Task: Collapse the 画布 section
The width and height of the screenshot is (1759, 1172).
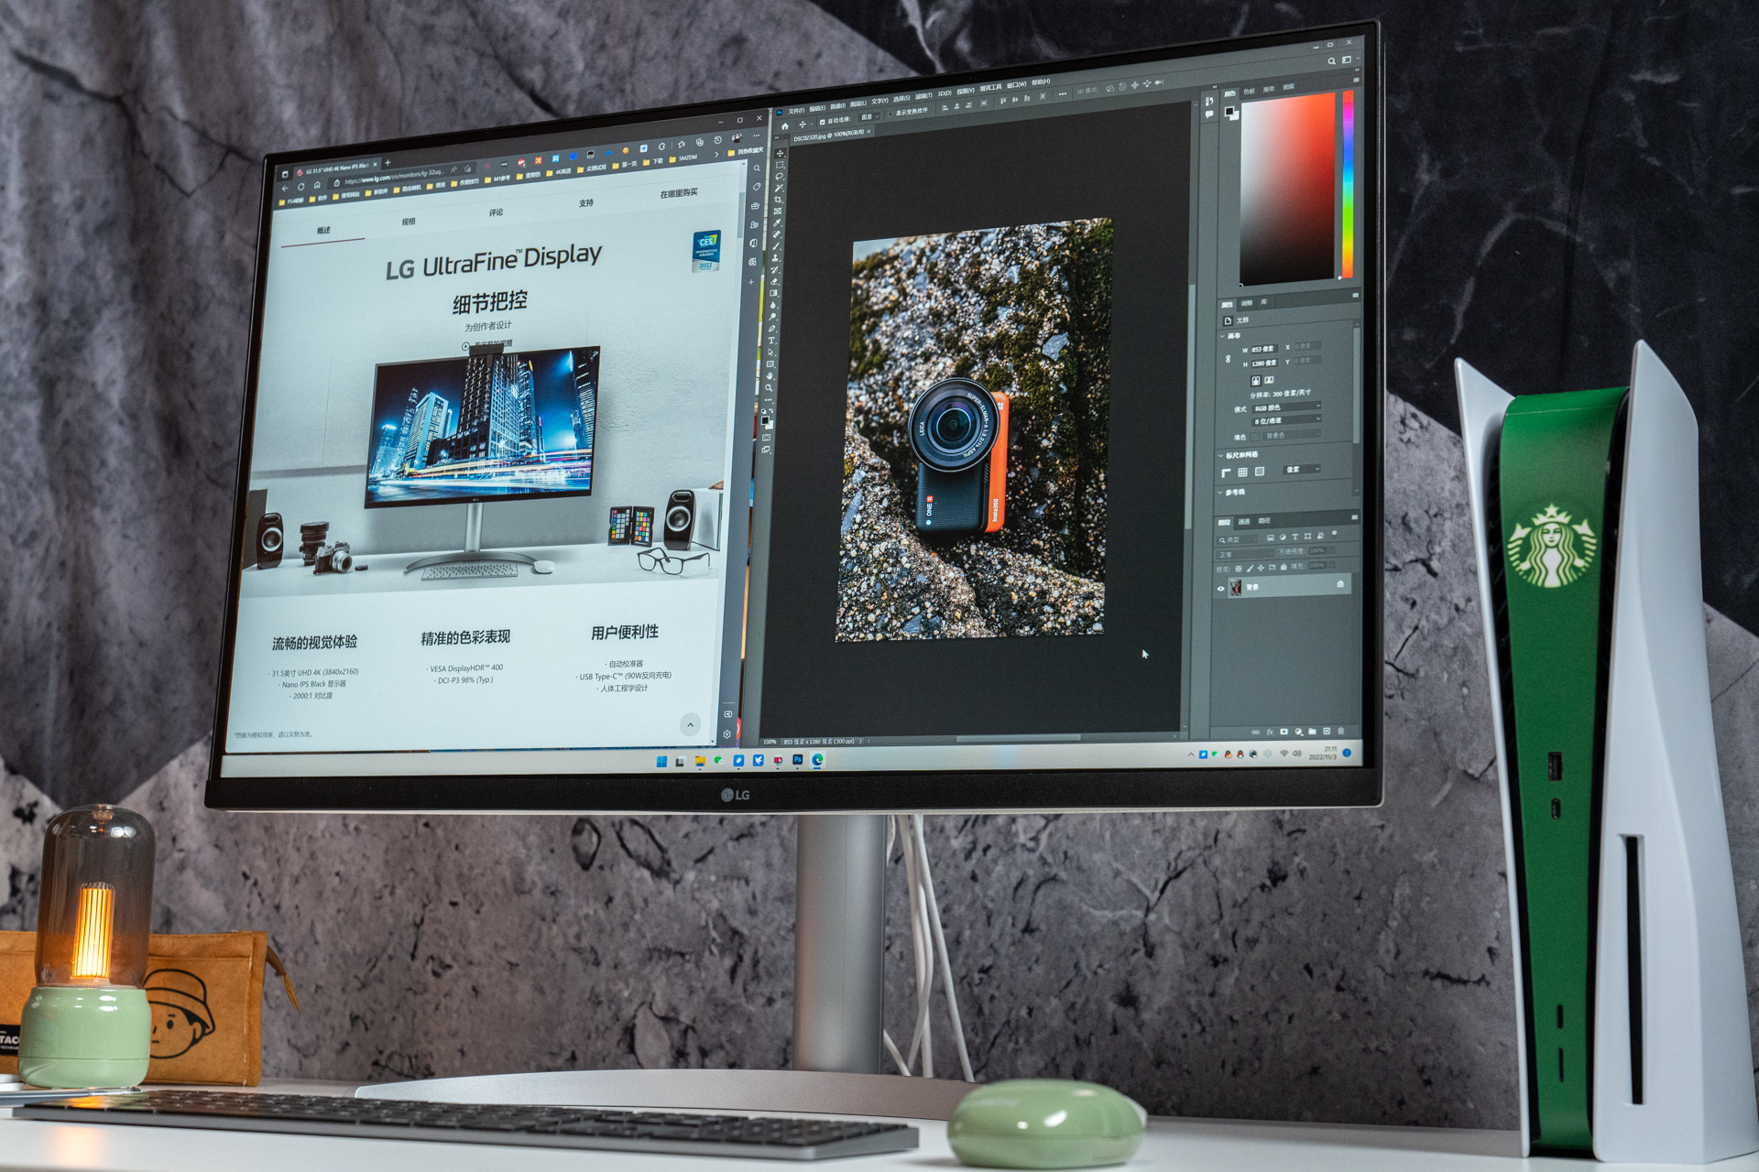Action: point(1222,336)
